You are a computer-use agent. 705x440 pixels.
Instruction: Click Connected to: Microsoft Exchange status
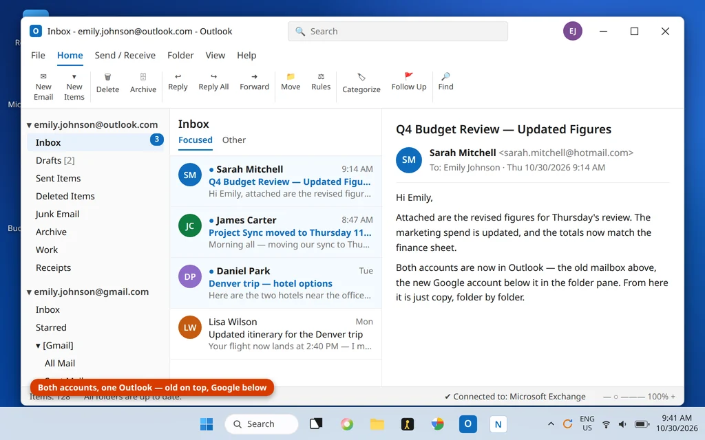click(x=515, y=397)
